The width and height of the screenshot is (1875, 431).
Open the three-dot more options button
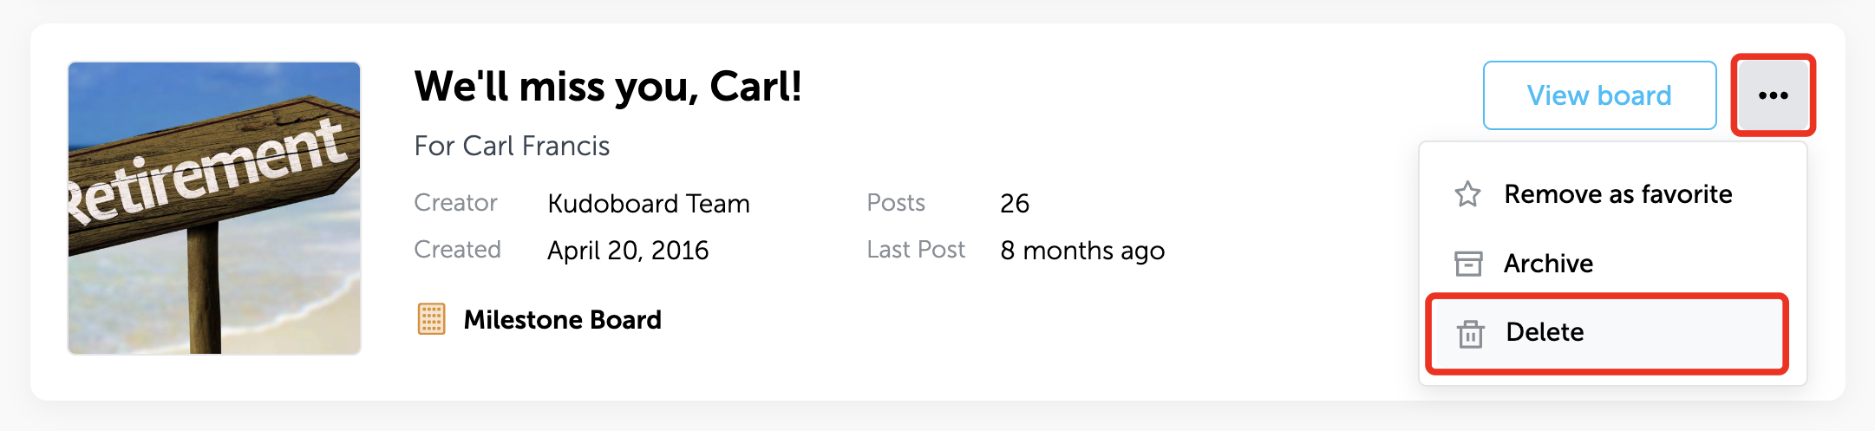[x=1773, y=95]
